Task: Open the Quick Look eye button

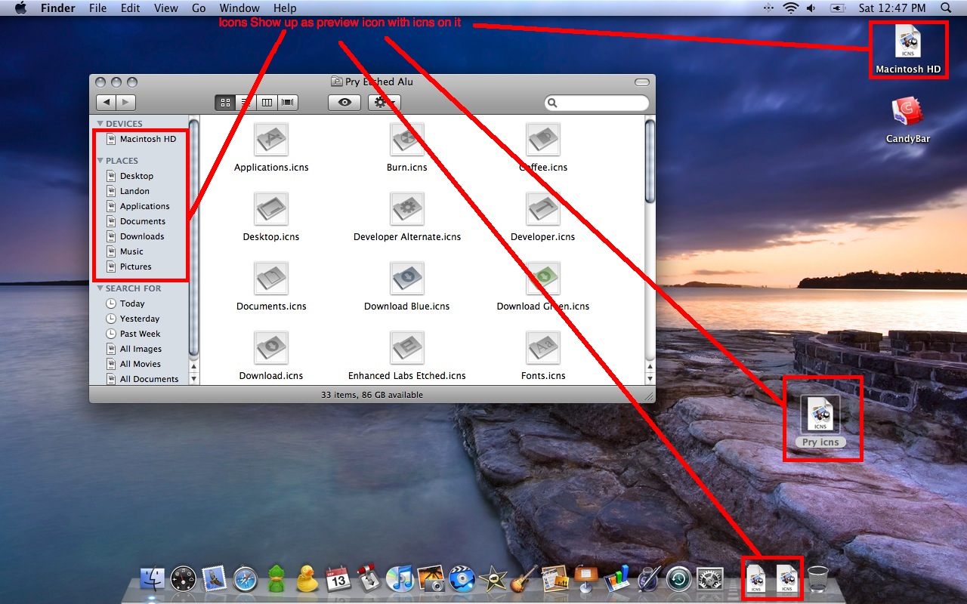Action: (344, 103)
